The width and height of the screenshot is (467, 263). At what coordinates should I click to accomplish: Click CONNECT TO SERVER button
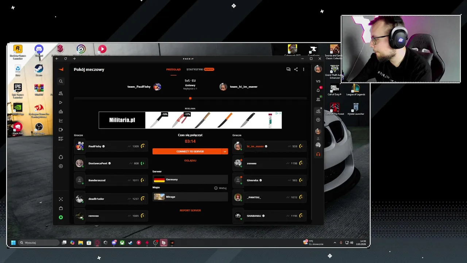(x=187, y=151)
